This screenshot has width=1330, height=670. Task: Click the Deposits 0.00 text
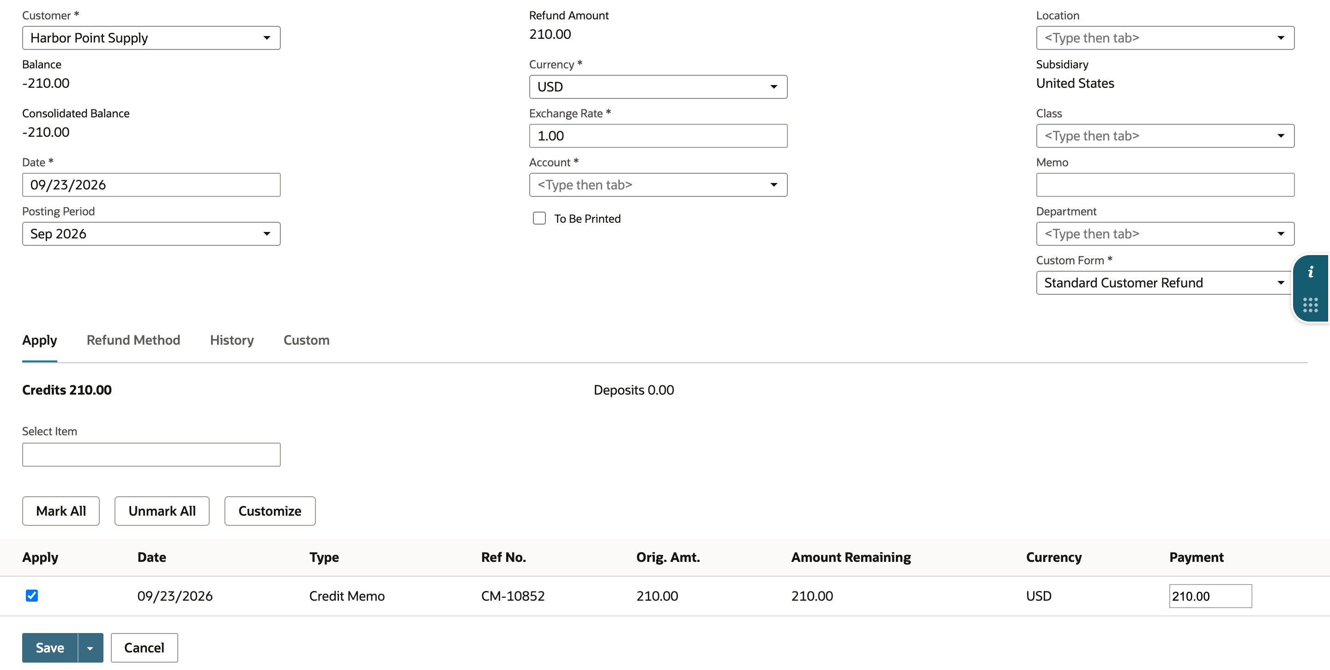pos(634,390)
